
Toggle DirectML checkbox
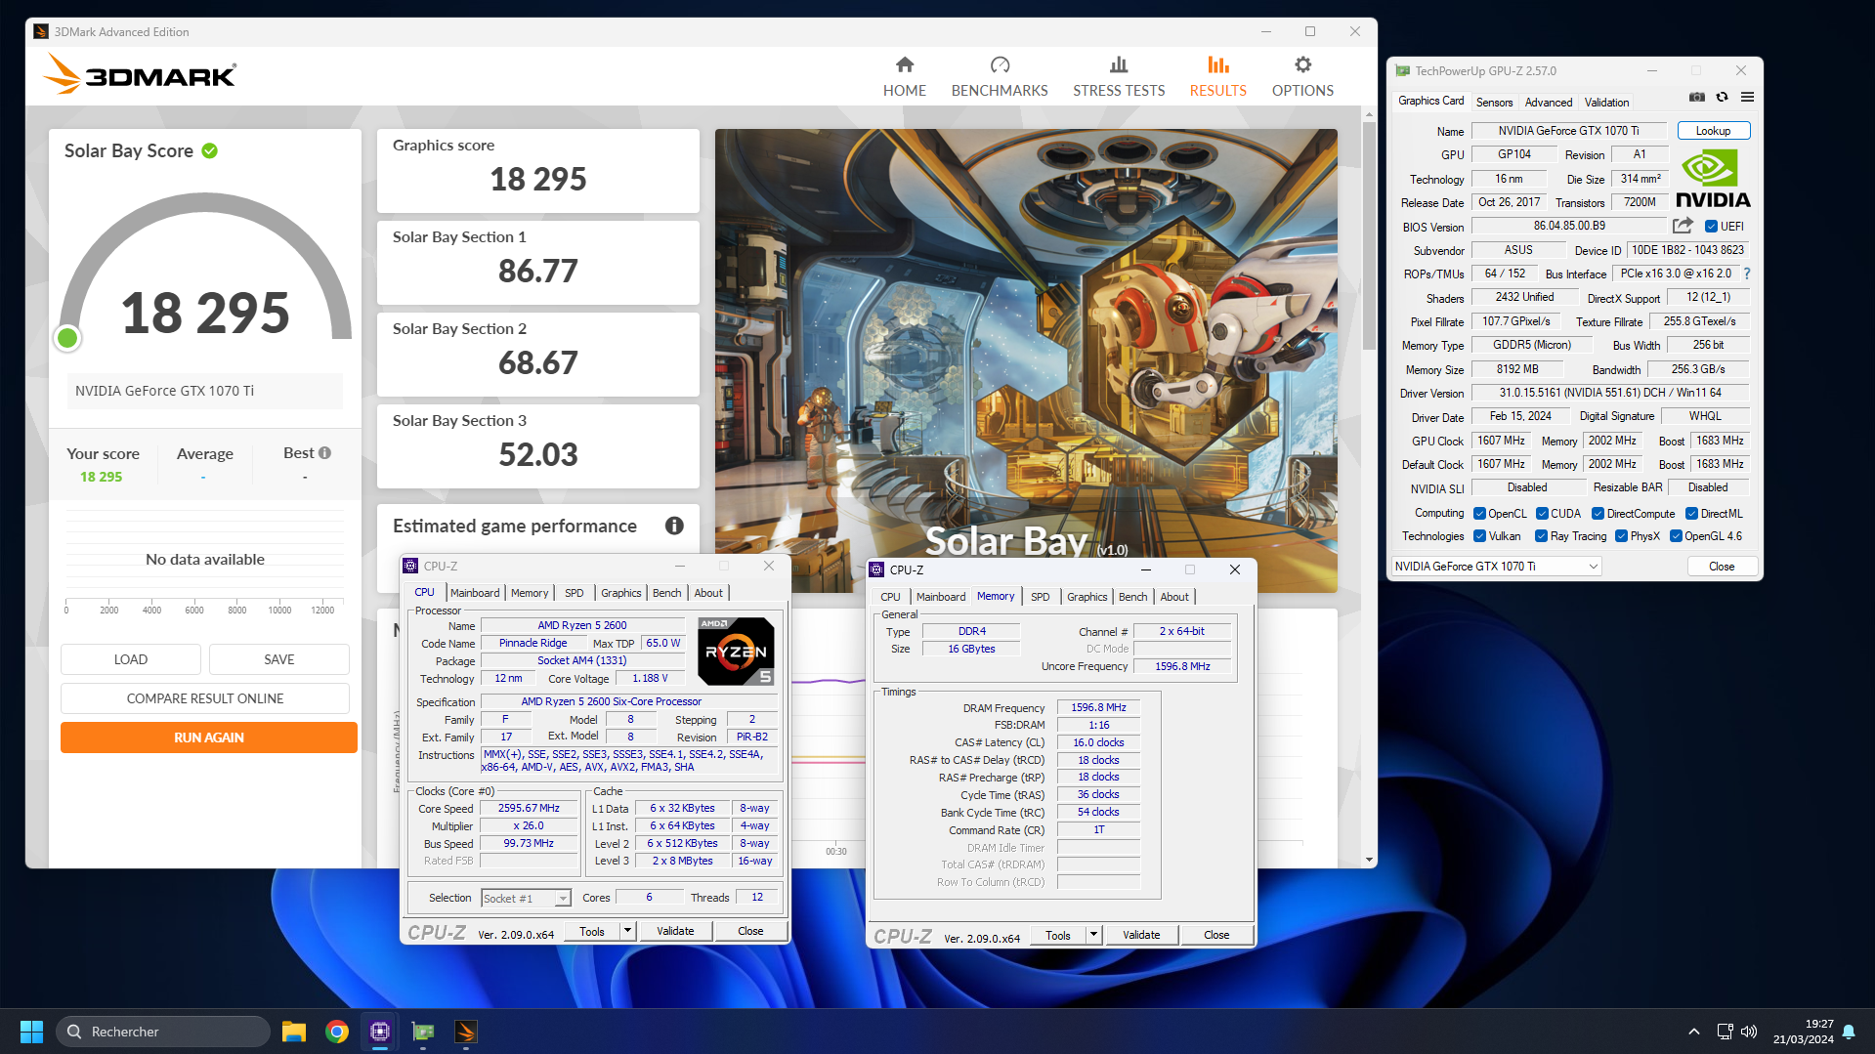[1691, 514]
